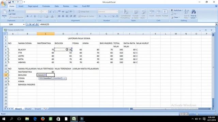Expand the AutoSum dropdown arrow
Screen dimensions: 218x122
pyautogui.click(x=183, y=10)
